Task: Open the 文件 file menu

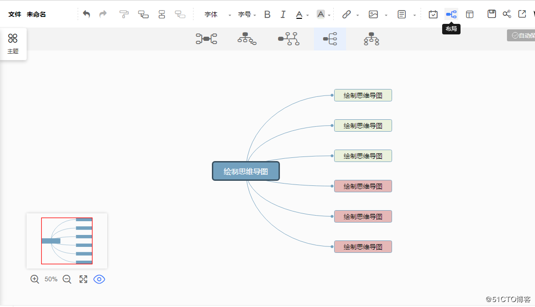Action: 15,14
